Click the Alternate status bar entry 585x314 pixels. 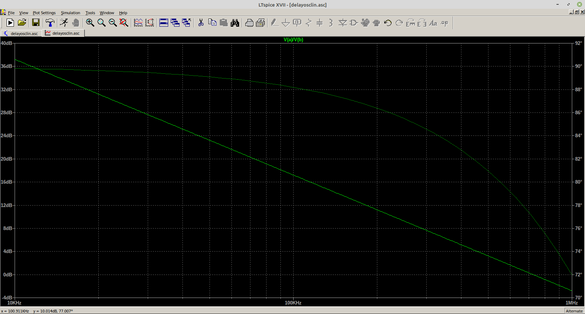574,311
